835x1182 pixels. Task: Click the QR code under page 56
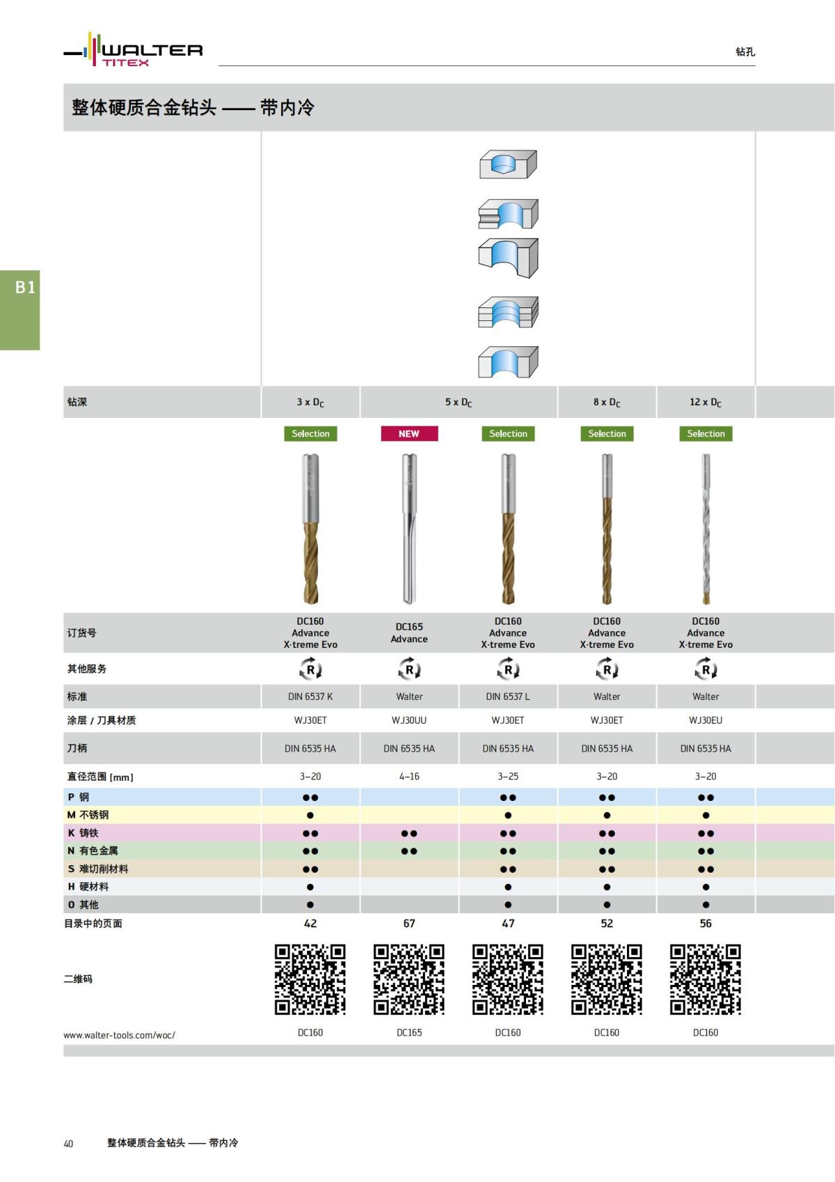(x=706, y=979)
